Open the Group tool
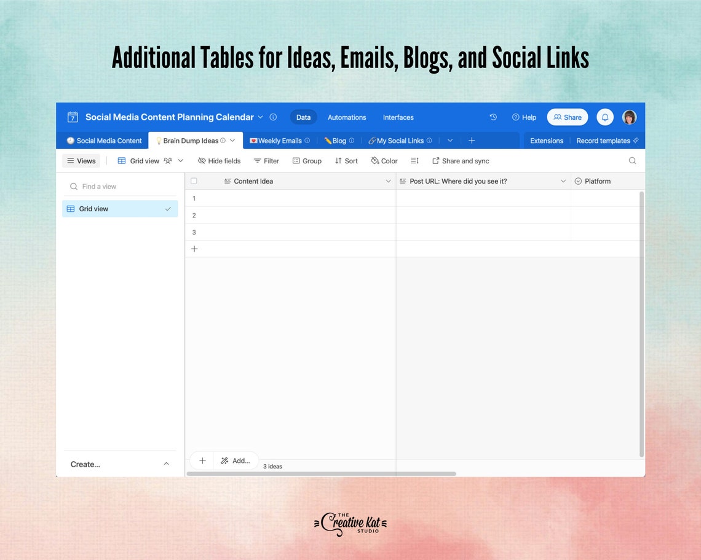The height and width of the screenshot is (560, 701). click(307, 160)
